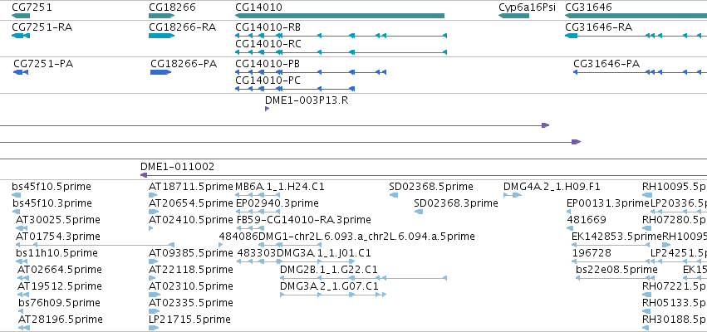Select protein CG31646-PA
This screenshot has width=707, height=332.
pyautogui.click(x=606, y=64)
